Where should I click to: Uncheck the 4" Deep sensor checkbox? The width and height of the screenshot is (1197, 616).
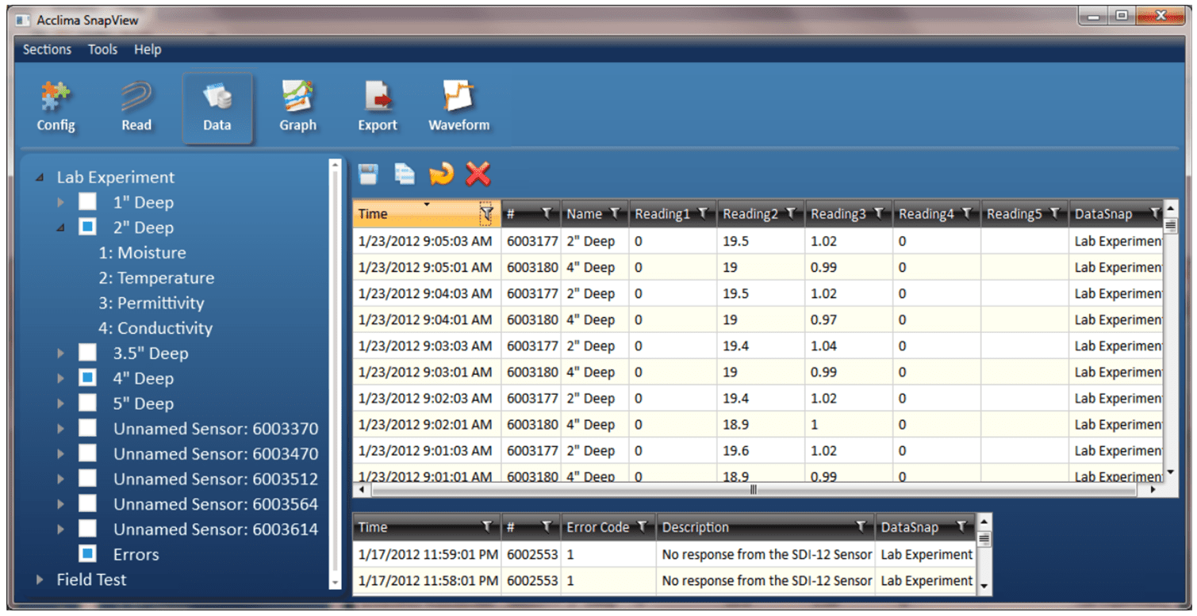(88, 378)
